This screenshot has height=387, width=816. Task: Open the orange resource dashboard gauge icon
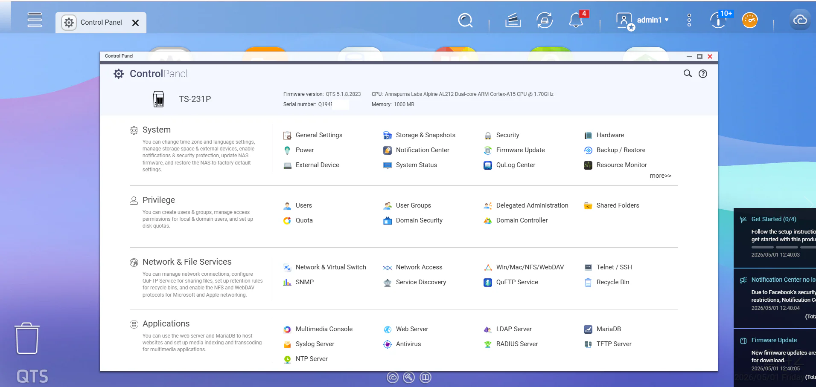point(750,20)
